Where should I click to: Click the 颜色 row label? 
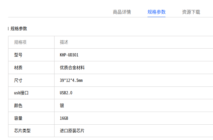(x=18, y=106)
